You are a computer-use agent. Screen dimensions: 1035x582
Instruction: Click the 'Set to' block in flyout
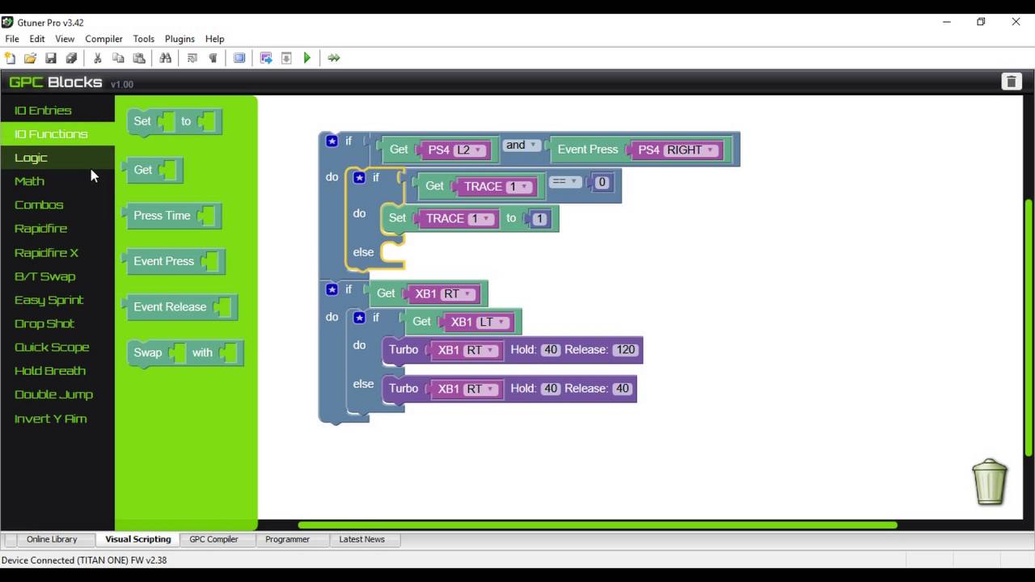pyautogui.click(x=174, y=121)
